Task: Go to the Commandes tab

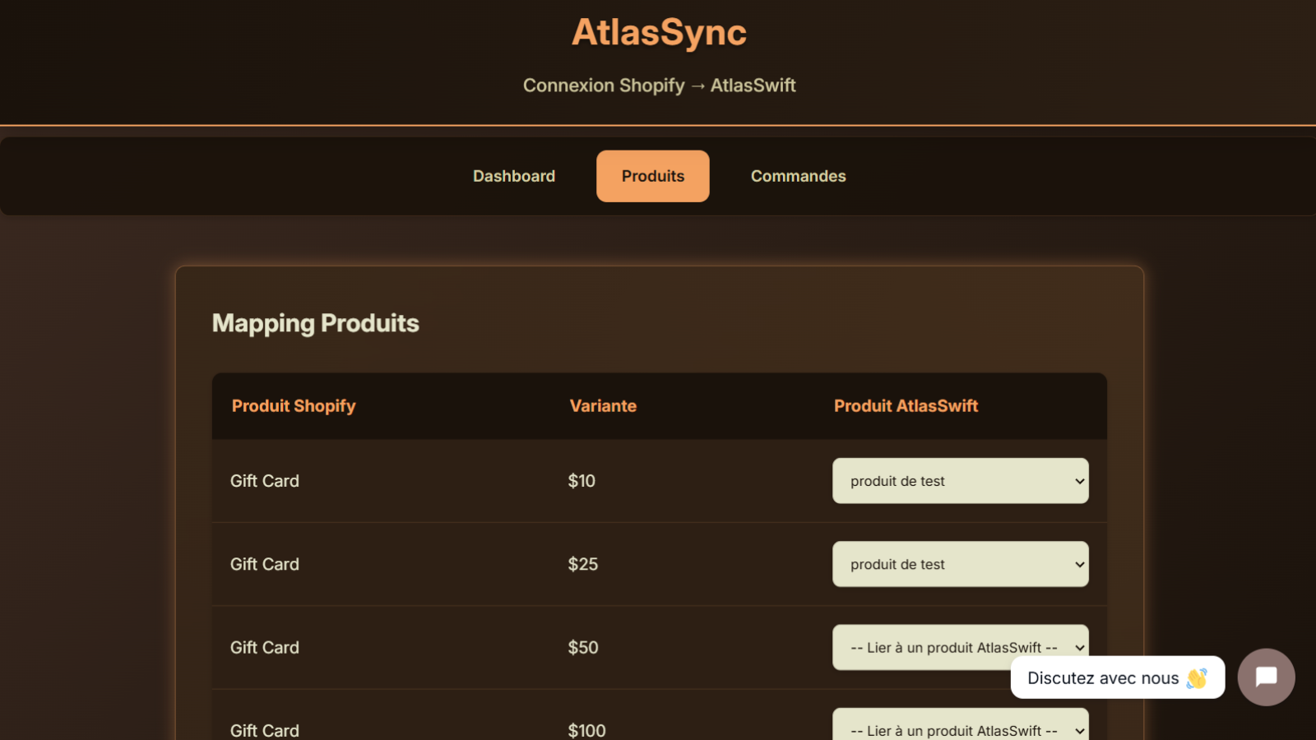Action: pos(798,176)
